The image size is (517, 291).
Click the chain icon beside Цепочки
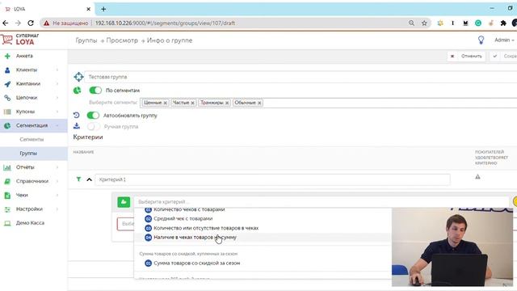(x=7, y=98)
